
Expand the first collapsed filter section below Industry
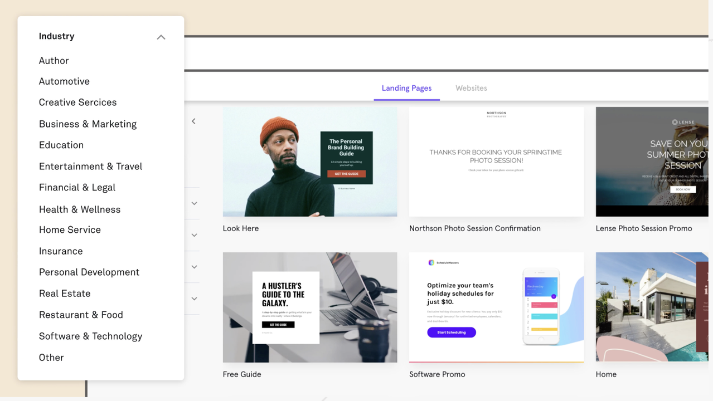[x=193, y=203]
